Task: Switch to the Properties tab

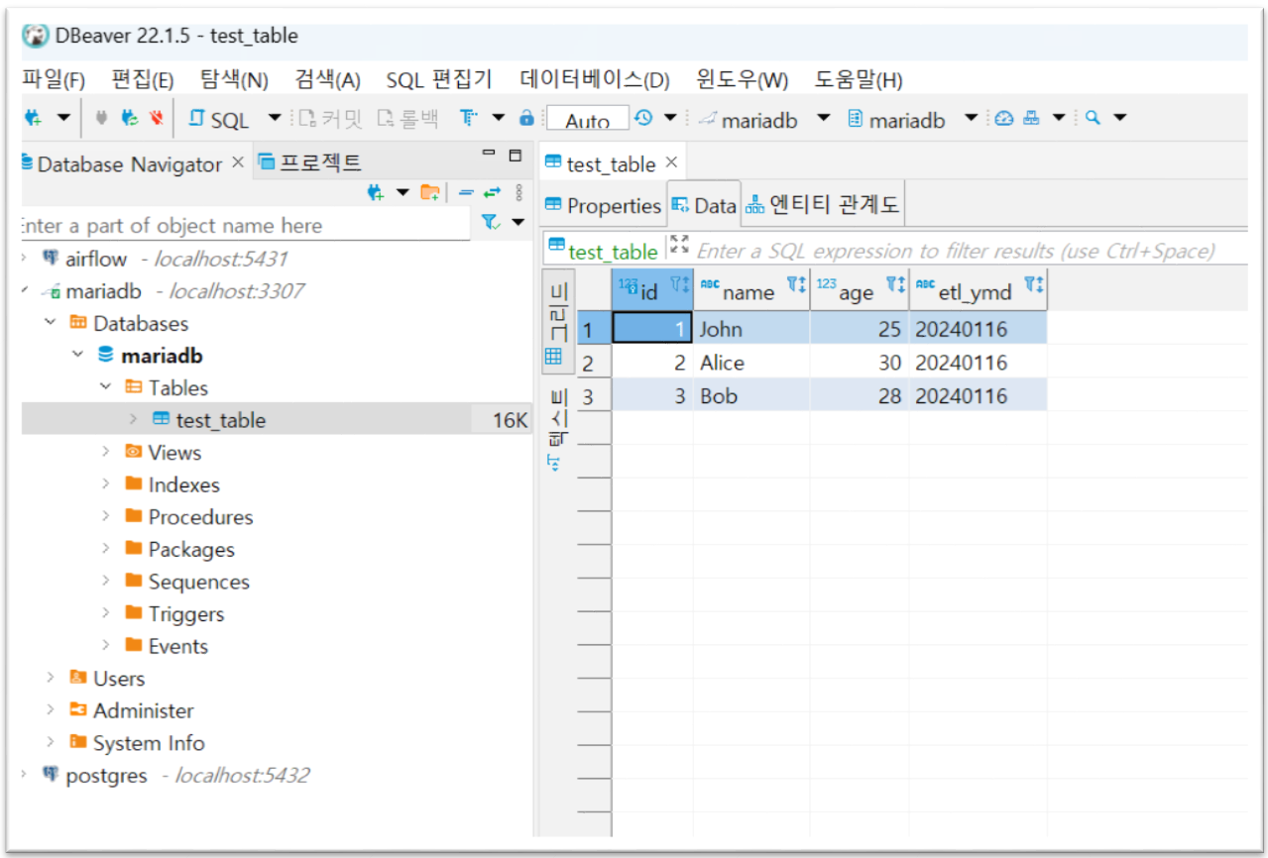Action: (603, 205)
